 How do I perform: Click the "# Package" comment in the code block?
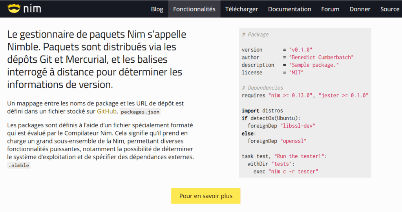(255, 34)
